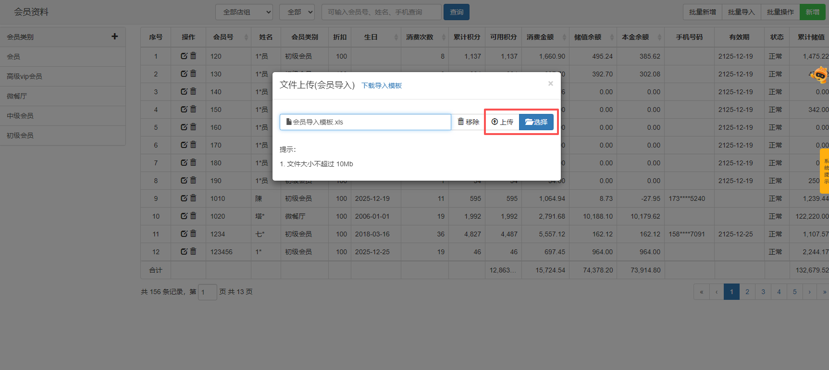Viewport: 829px width, 370px height.
Task: Open the 下载导入模板 link
Action: tap(382, 86)
